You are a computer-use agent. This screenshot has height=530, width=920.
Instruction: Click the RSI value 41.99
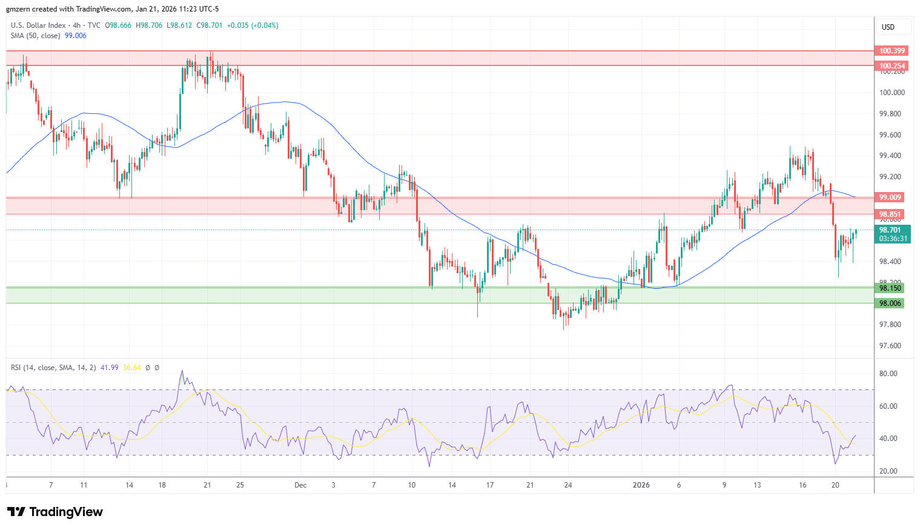pos(110,368)
